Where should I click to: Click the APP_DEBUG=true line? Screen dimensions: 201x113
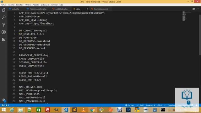click(29, 17)
